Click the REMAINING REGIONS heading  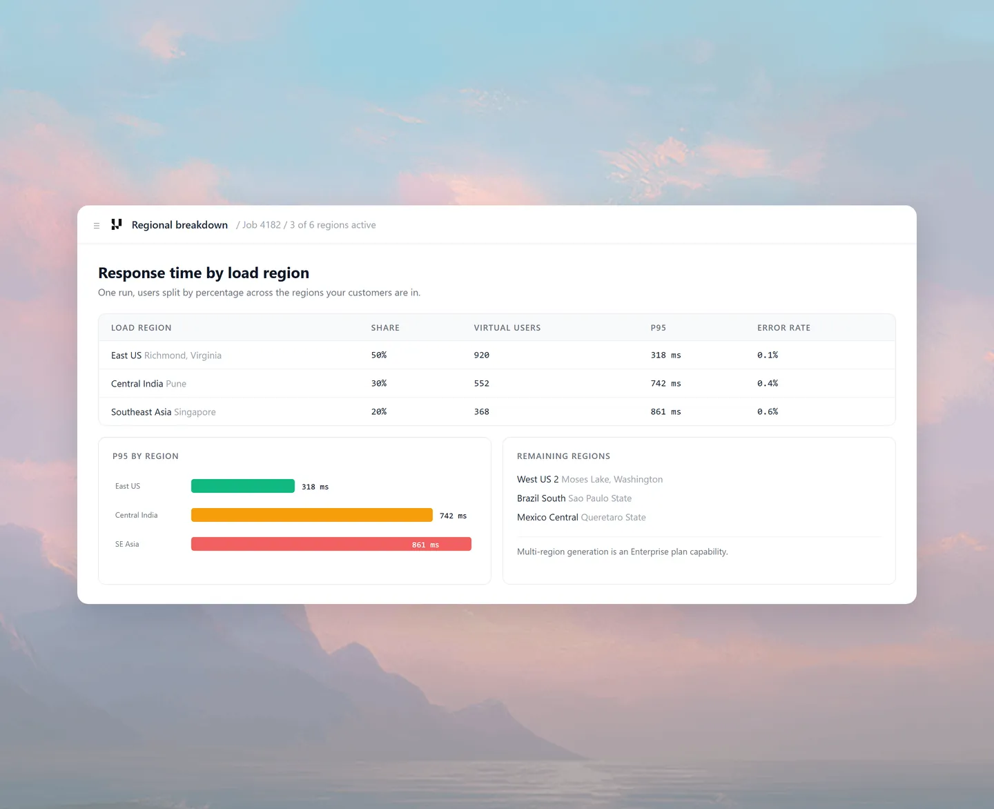(x=564, y=456)
